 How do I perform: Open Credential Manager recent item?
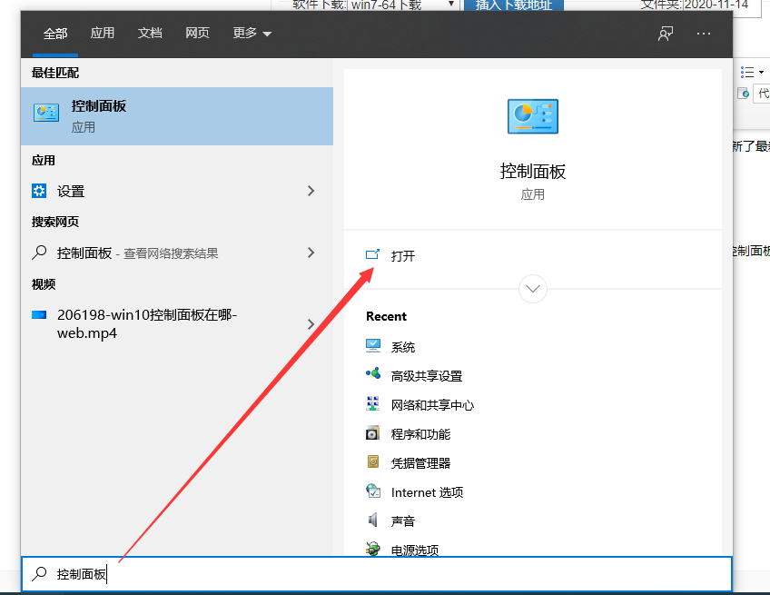(420, 463)
